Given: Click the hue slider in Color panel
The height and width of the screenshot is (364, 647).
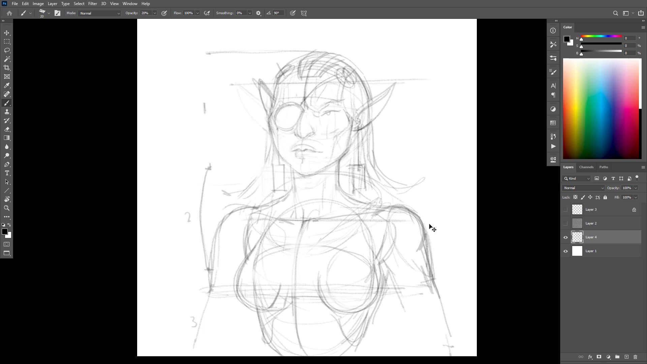Looking at the screenshot, I should click(601, 36).
